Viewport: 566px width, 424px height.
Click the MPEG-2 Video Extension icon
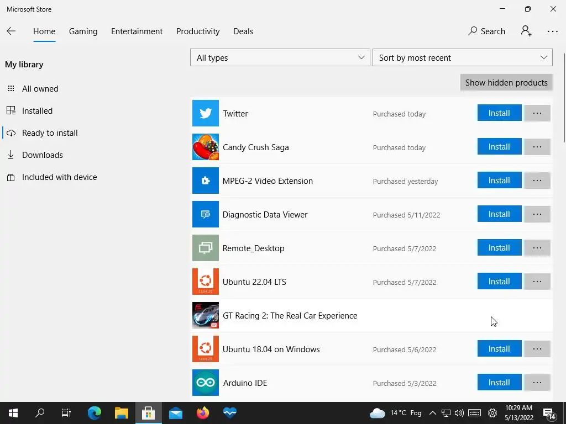(x=206, y=181)
